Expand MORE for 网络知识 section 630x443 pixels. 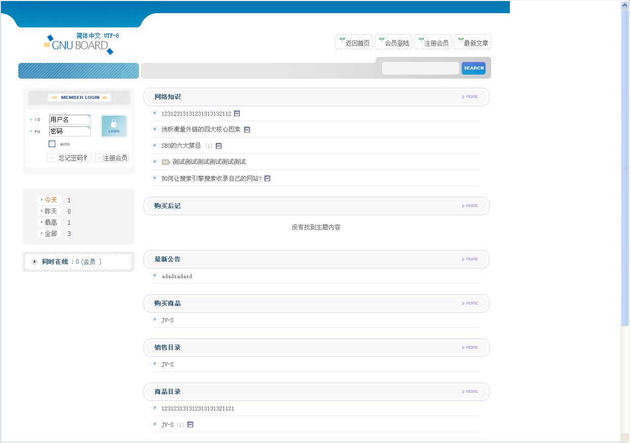click(x=470, y=97)
